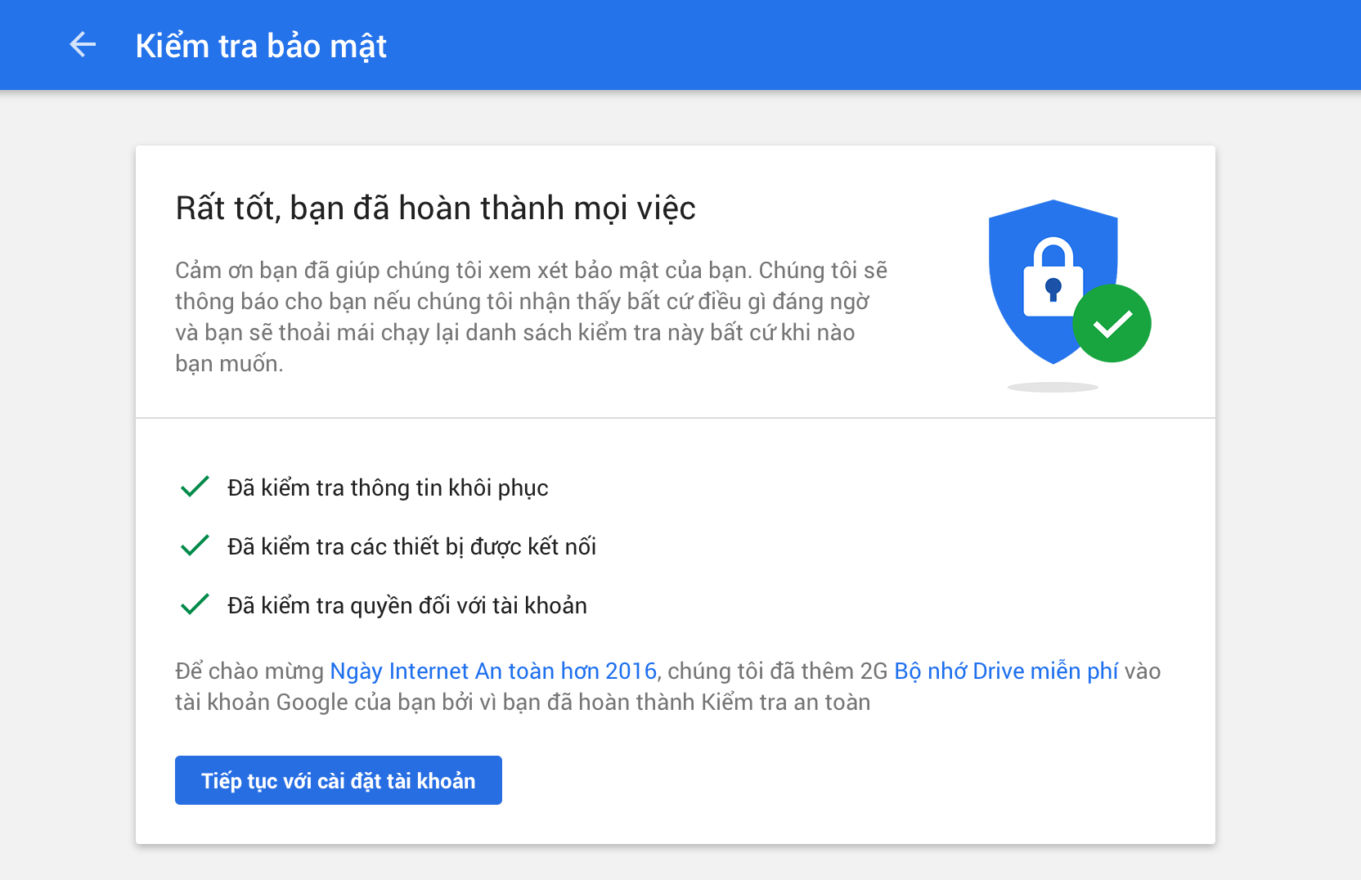Select 'Đã kiểm tra các thiết bị được kết nối'
The image size is (1361, 880).
point(411,546)
